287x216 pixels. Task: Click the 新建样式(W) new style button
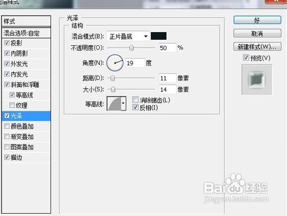(257, 47)
